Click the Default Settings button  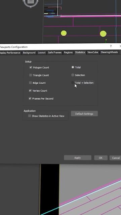click(x=84, y=114)
